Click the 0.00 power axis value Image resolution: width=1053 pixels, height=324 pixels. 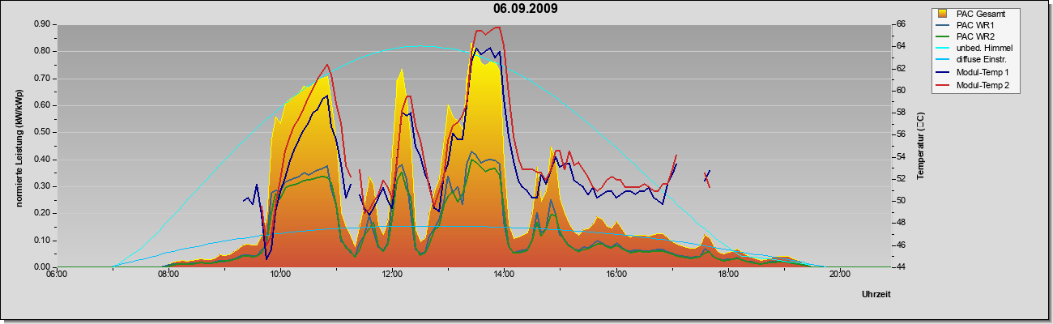tap(43, 266)
